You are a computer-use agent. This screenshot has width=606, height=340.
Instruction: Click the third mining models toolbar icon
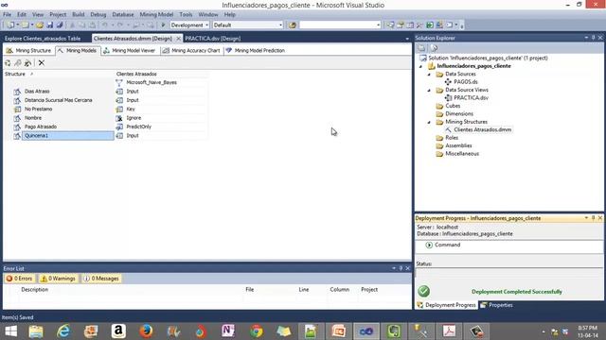click(x=27, y=63)
